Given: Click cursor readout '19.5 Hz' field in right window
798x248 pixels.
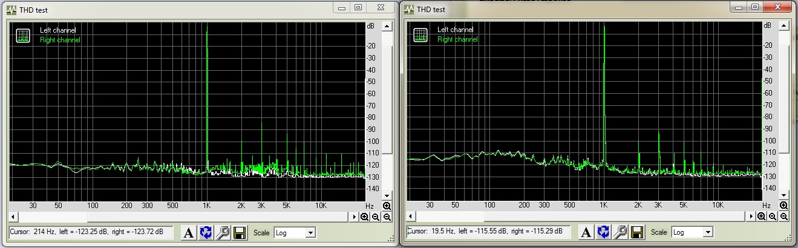Looking at the screenshot, I should [489, 232].
